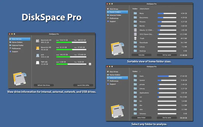This screenshot has width=203, height=127.
Task: Click the Library row in Home Folders window
Action: tap(160, 47)
